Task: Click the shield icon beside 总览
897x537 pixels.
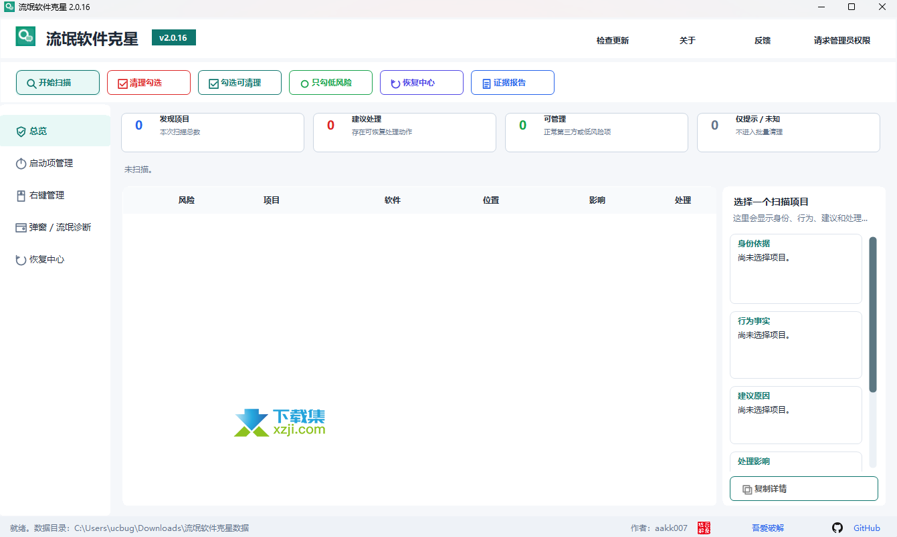Action: [21, 132]
